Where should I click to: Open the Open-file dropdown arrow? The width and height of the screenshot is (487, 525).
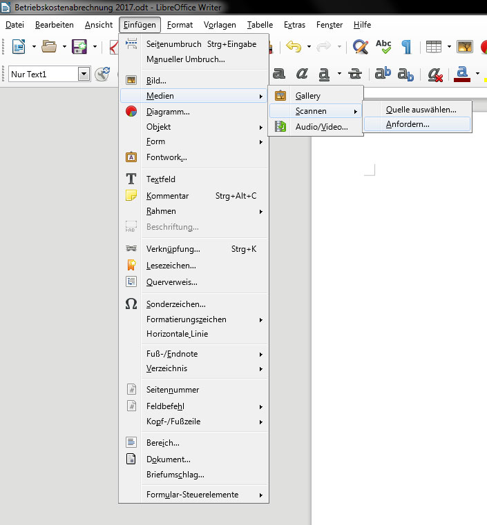(64, 46)
